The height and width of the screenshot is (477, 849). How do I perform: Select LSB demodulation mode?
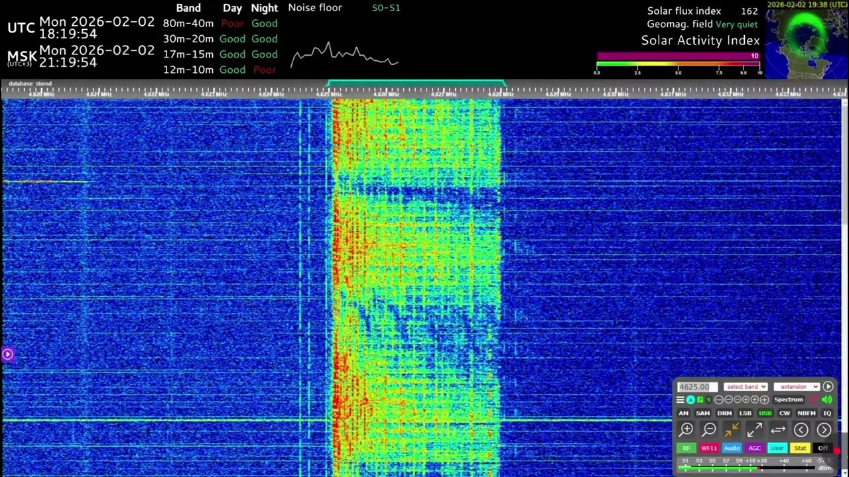coord(745,413)
